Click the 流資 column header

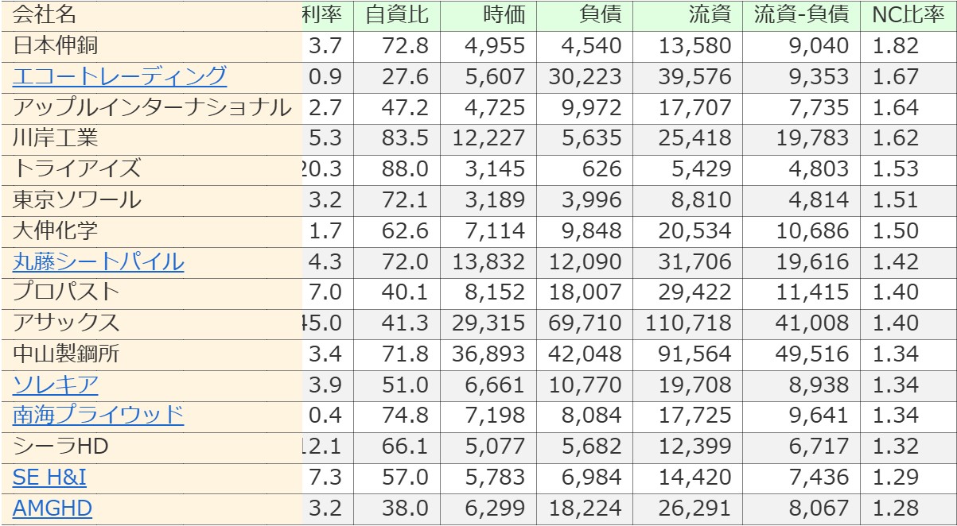710,14
